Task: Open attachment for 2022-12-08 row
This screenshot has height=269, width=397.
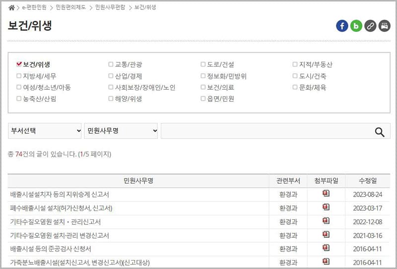Action: click(x=326, y=221)
